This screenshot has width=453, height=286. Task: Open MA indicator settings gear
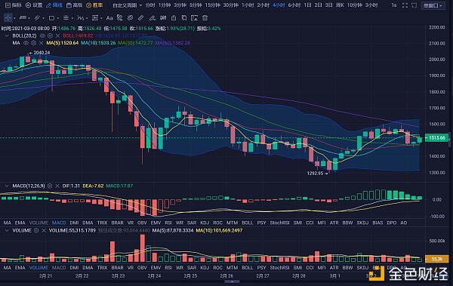[x=33, y=43]
